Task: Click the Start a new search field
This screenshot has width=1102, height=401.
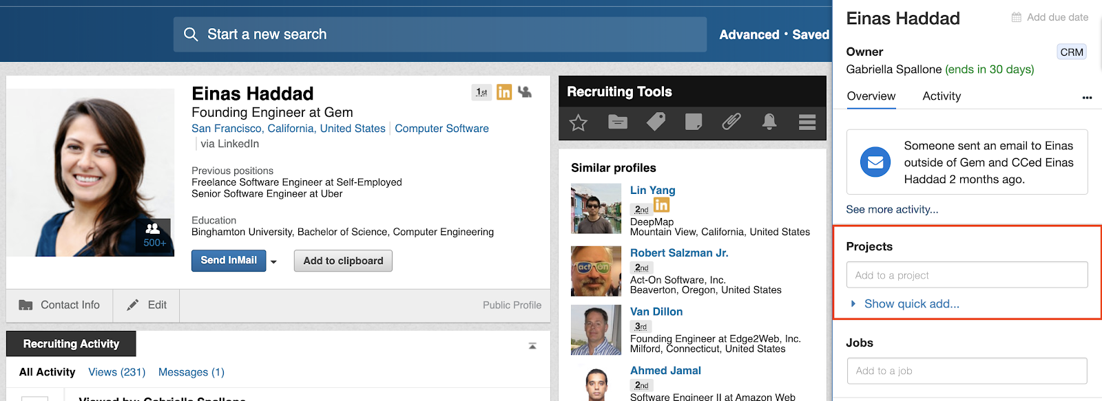Action: [x=440, y=34]
